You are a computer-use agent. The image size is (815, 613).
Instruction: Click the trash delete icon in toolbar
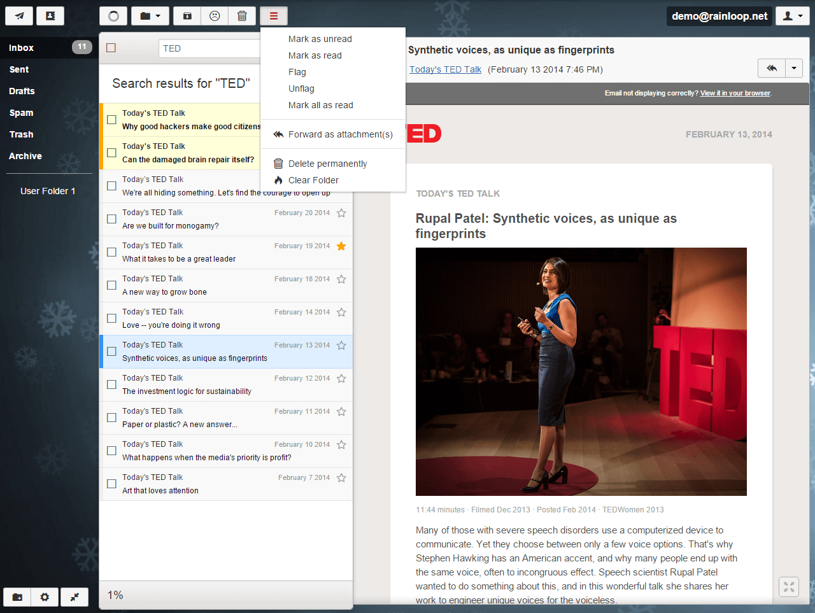point(242,16)
